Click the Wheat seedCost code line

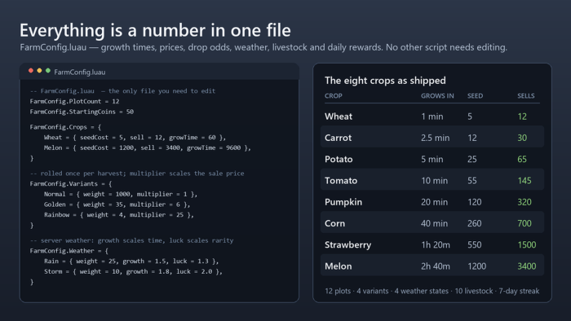135,138
